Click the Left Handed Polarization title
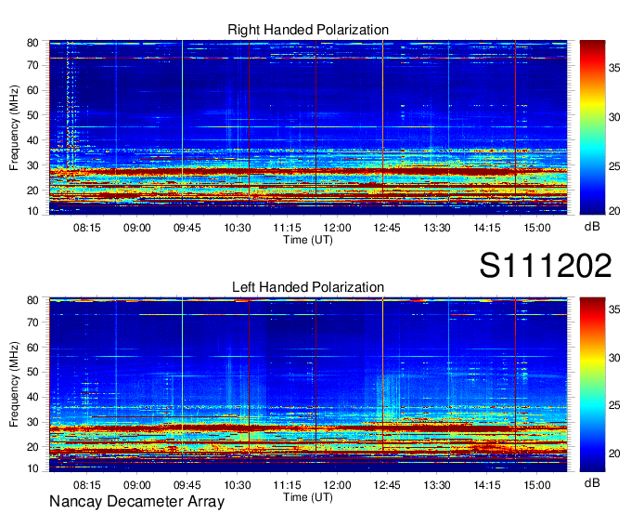 (308, 287)
